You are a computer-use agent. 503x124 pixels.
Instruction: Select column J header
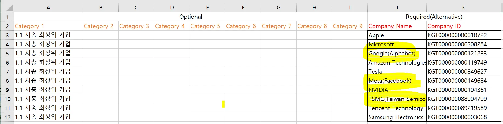coord(397,7)
